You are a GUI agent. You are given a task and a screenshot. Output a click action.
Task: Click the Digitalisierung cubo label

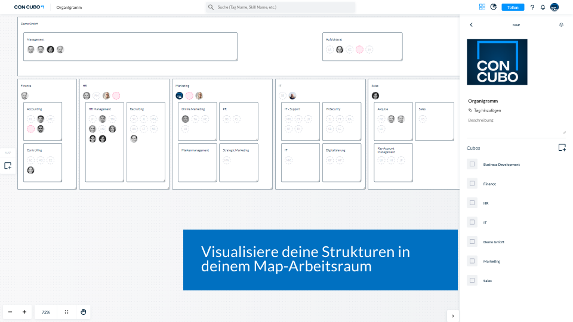pos(335,150)
